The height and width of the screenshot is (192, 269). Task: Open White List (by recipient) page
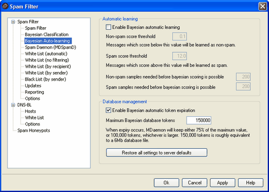48,67
